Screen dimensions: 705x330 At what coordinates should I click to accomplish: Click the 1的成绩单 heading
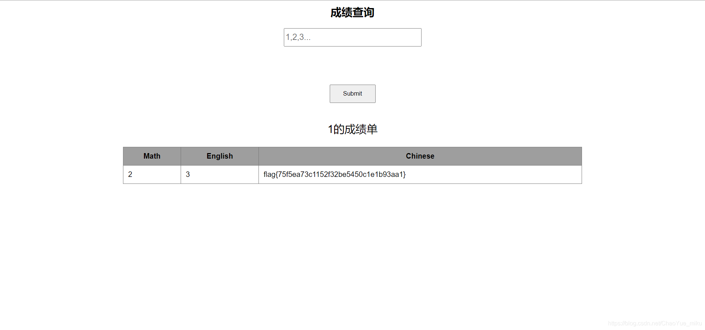[352, 129]
